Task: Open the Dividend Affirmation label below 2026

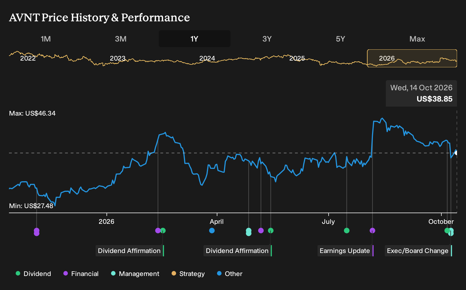Action: [x=130, y=251]
